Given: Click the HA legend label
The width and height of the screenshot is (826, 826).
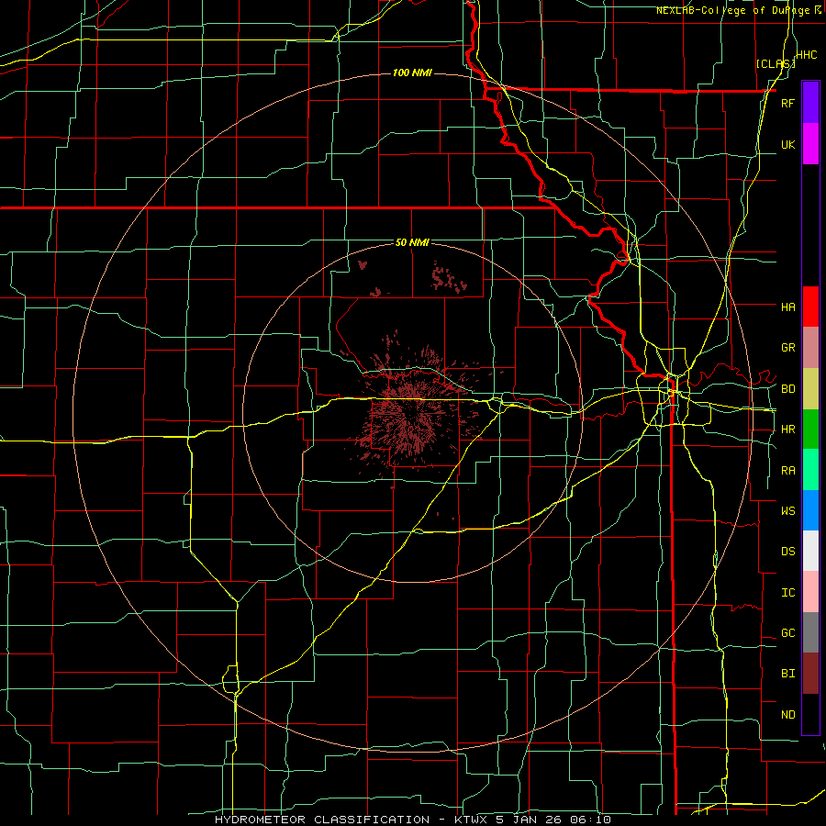Looking at the screenshot, I should (787, 307).
